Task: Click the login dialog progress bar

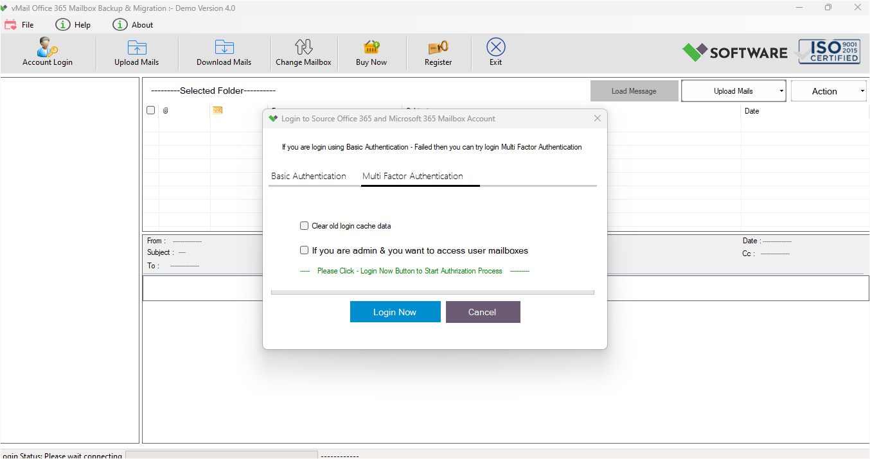Action: click(432, 292)
